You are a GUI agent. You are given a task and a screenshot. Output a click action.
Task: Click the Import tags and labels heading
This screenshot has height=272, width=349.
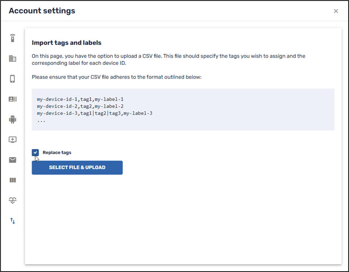(67, 43)
